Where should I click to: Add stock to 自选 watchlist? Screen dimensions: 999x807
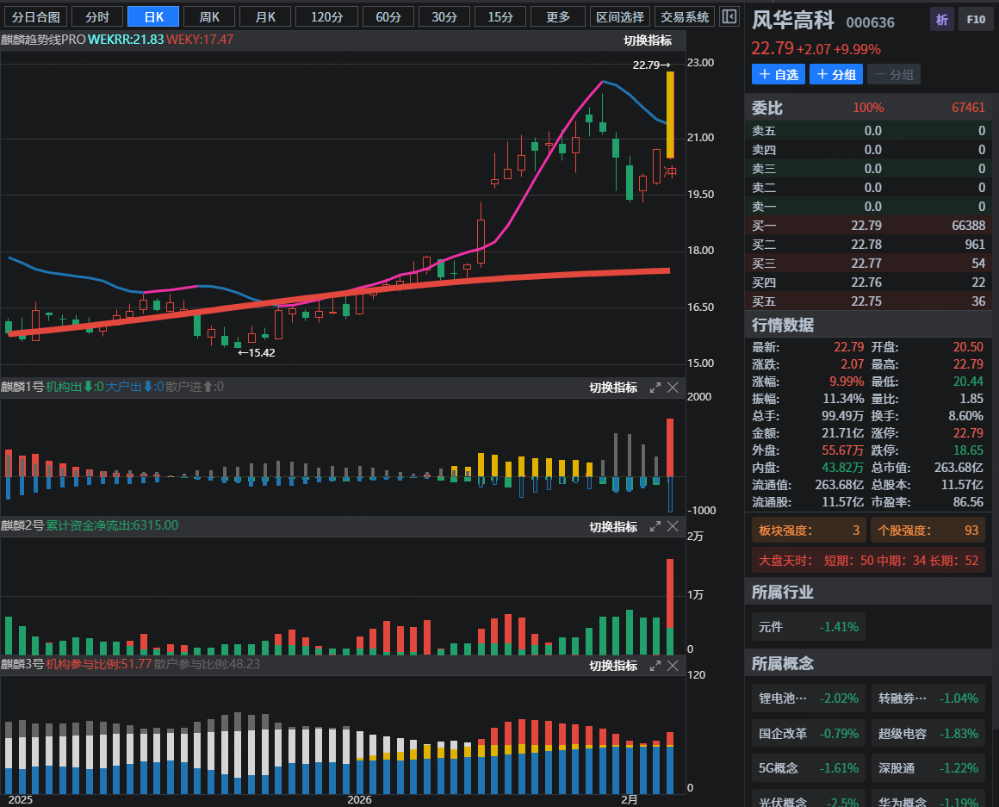pyautogui.click(x=778, y=74)
